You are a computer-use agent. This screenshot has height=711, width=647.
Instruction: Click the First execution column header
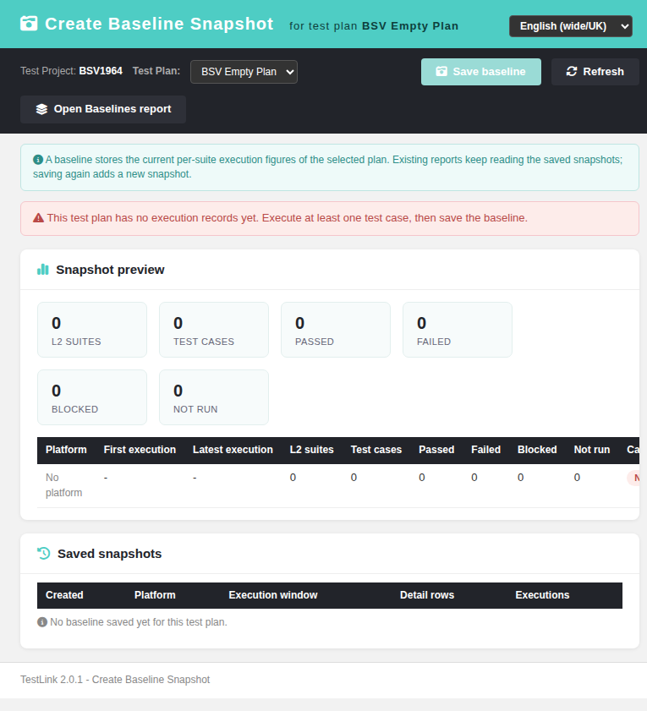(140, 450)
